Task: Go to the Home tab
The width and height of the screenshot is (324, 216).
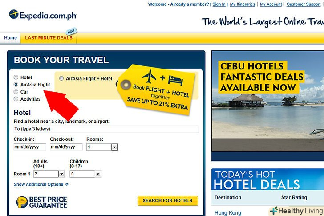Action: (10, 38)
